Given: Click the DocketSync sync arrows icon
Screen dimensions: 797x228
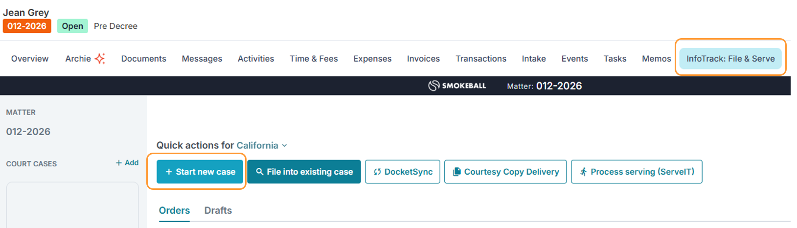Looking at the screenshot, I should coord(377,172).
